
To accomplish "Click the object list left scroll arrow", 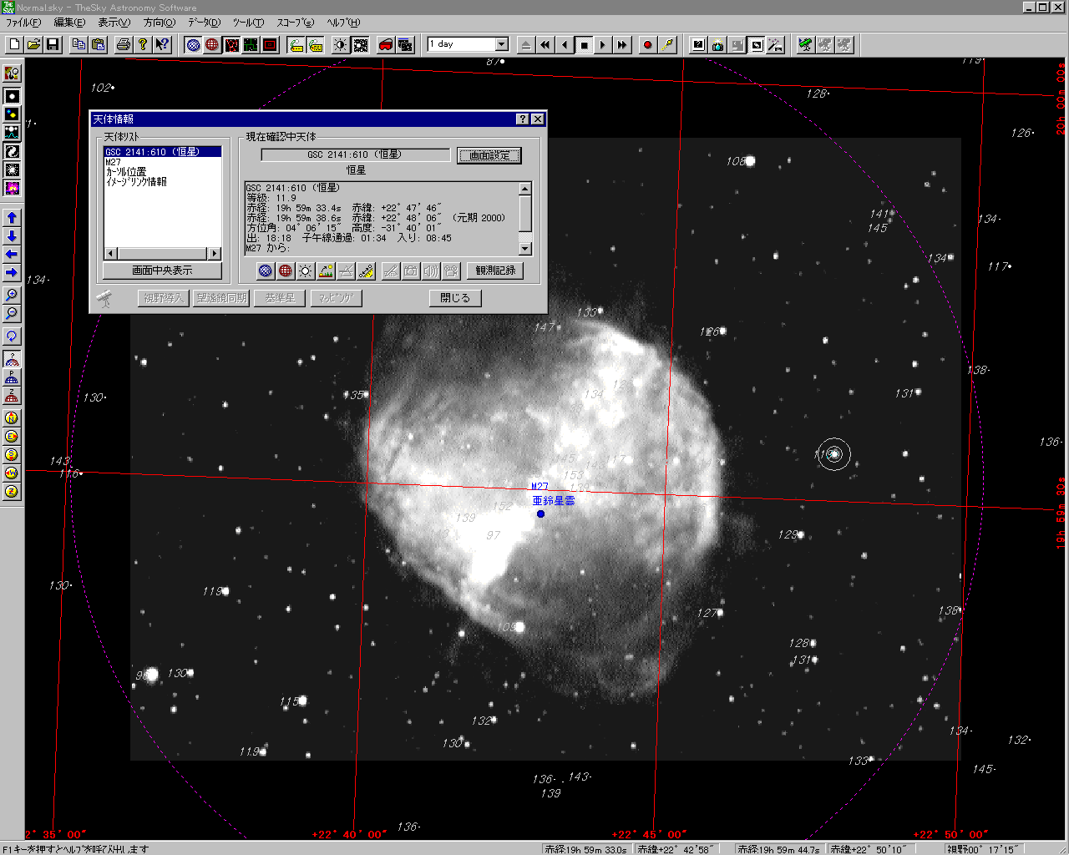I will 110,253.
